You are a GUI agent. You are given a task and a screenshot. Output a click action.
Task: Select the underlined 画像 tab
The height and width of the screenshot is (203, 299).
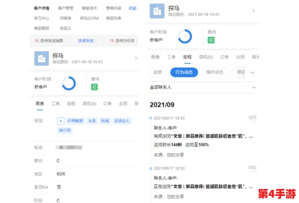point(40,104)
